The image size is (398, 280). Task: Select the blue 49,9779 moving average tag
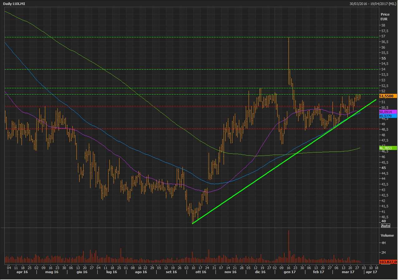click(387, 116)
